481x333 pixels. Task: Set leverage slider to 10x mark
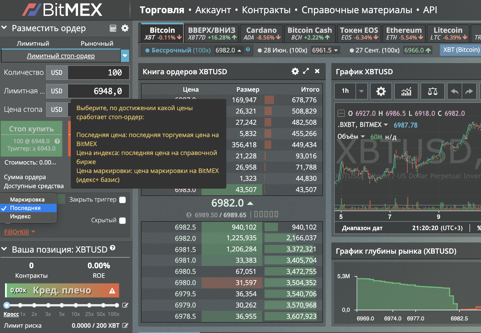click(x=76, y=305)
